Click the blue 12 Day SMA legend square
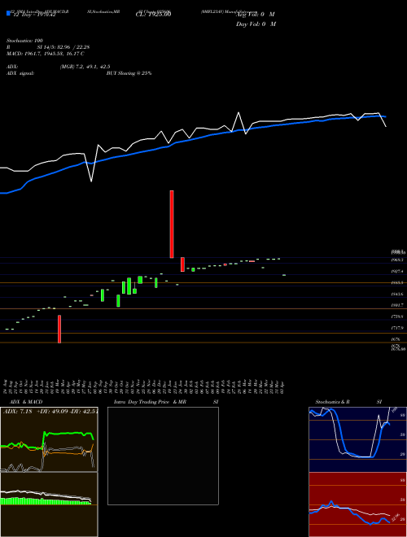The width and height of the screenshot is (407, 537). click(8, 13)
